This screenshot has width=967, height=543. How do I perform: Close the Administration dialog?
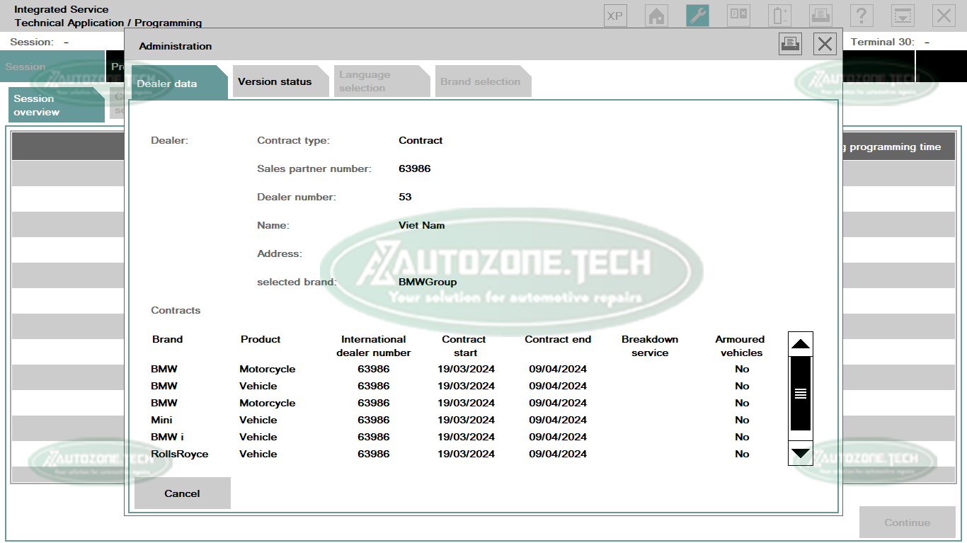point(825,44)
